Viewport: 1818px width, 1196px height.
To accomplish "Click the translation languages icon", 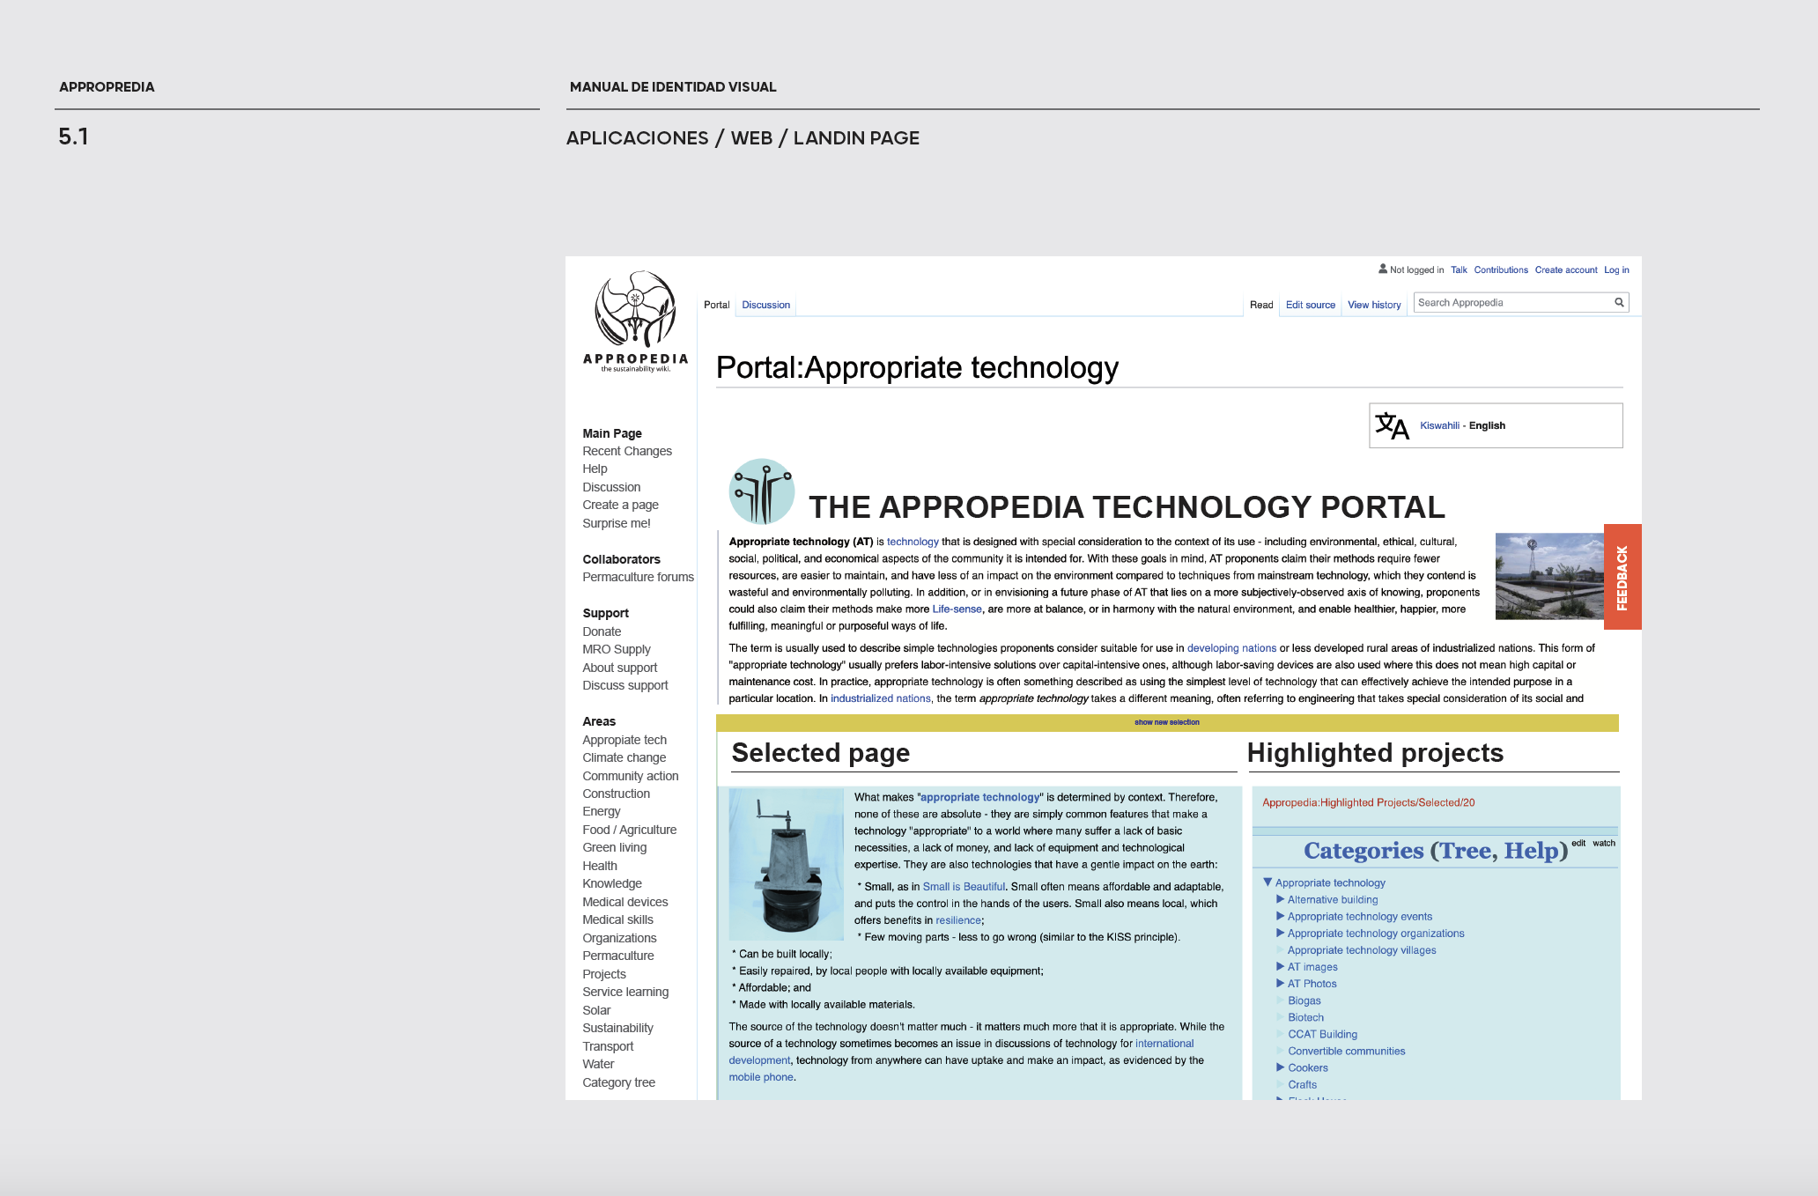I will point(1392,426).
